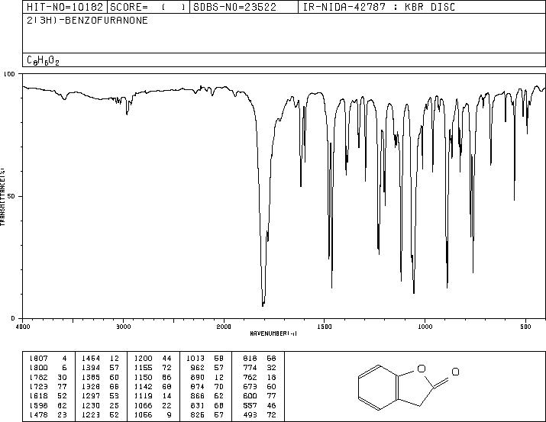The image size is (546, 422).
Task: Select the molecular formula C8H6O2
Action: tap(43, 60)
